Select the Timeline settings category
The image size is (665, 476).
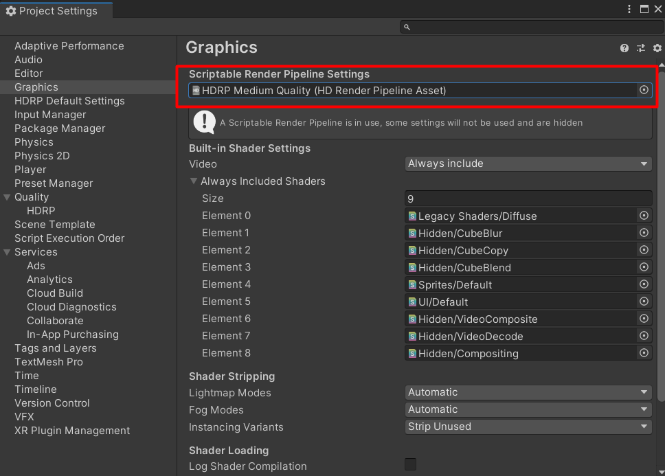tap(36, 389)
